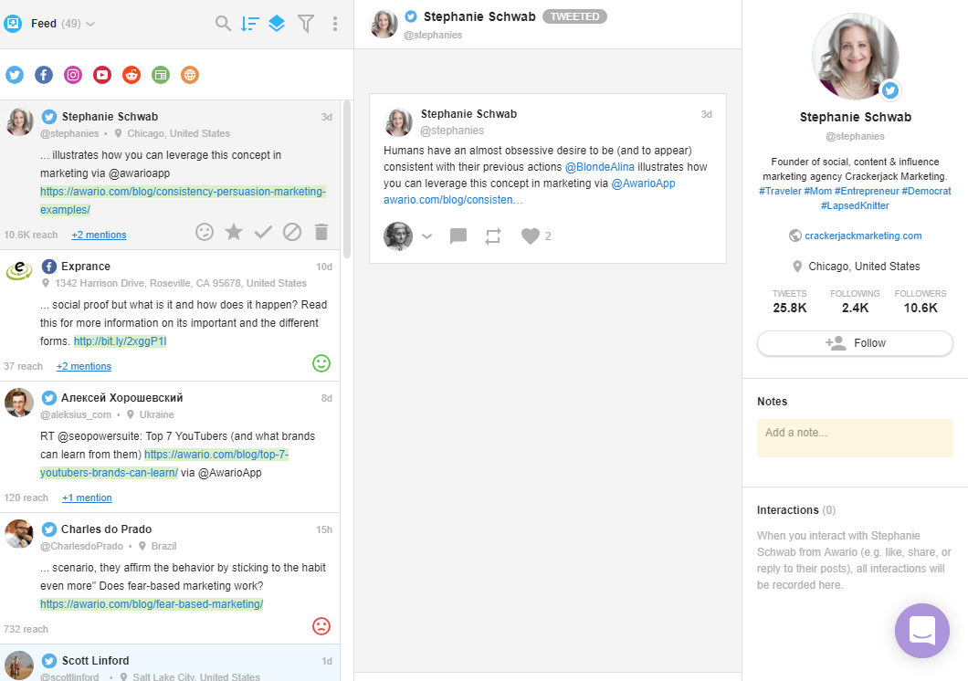Image resolution: width=968 pixels, height=681 pixels.
Task: Click the replying account avatar
Action: pyautogui.click(x=398, y=236)
